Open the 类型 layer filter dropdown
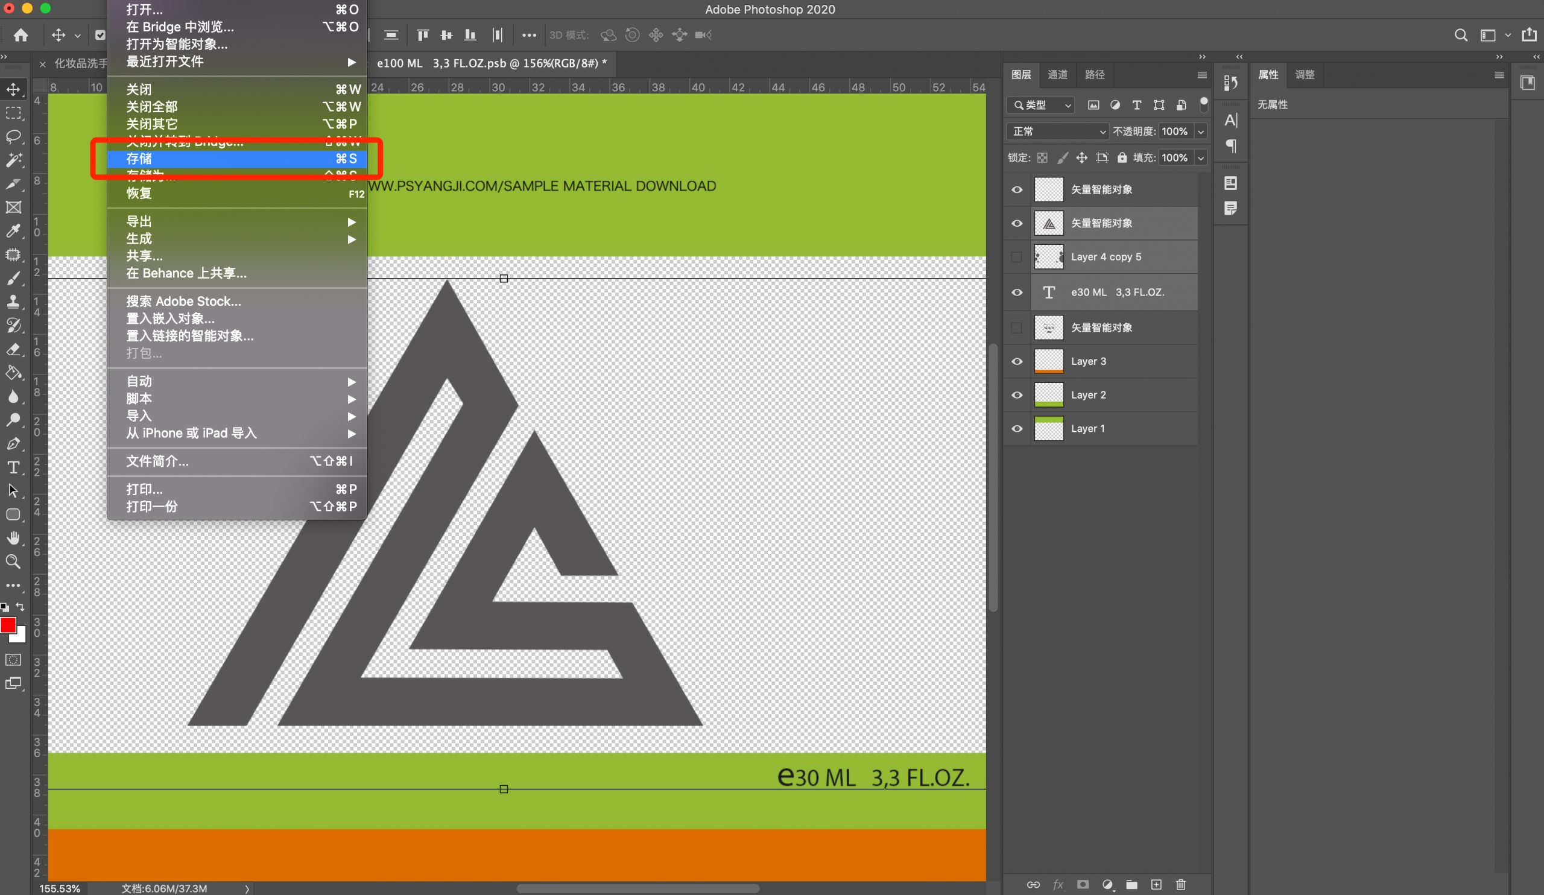Screen dimensions: 1544x895 tap(1041, 105)
